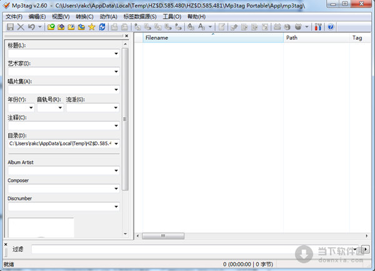This screenshot has width=375, height=271.
Task: Open the Actions dropdown arrow in toolbar
Action: 210,27
